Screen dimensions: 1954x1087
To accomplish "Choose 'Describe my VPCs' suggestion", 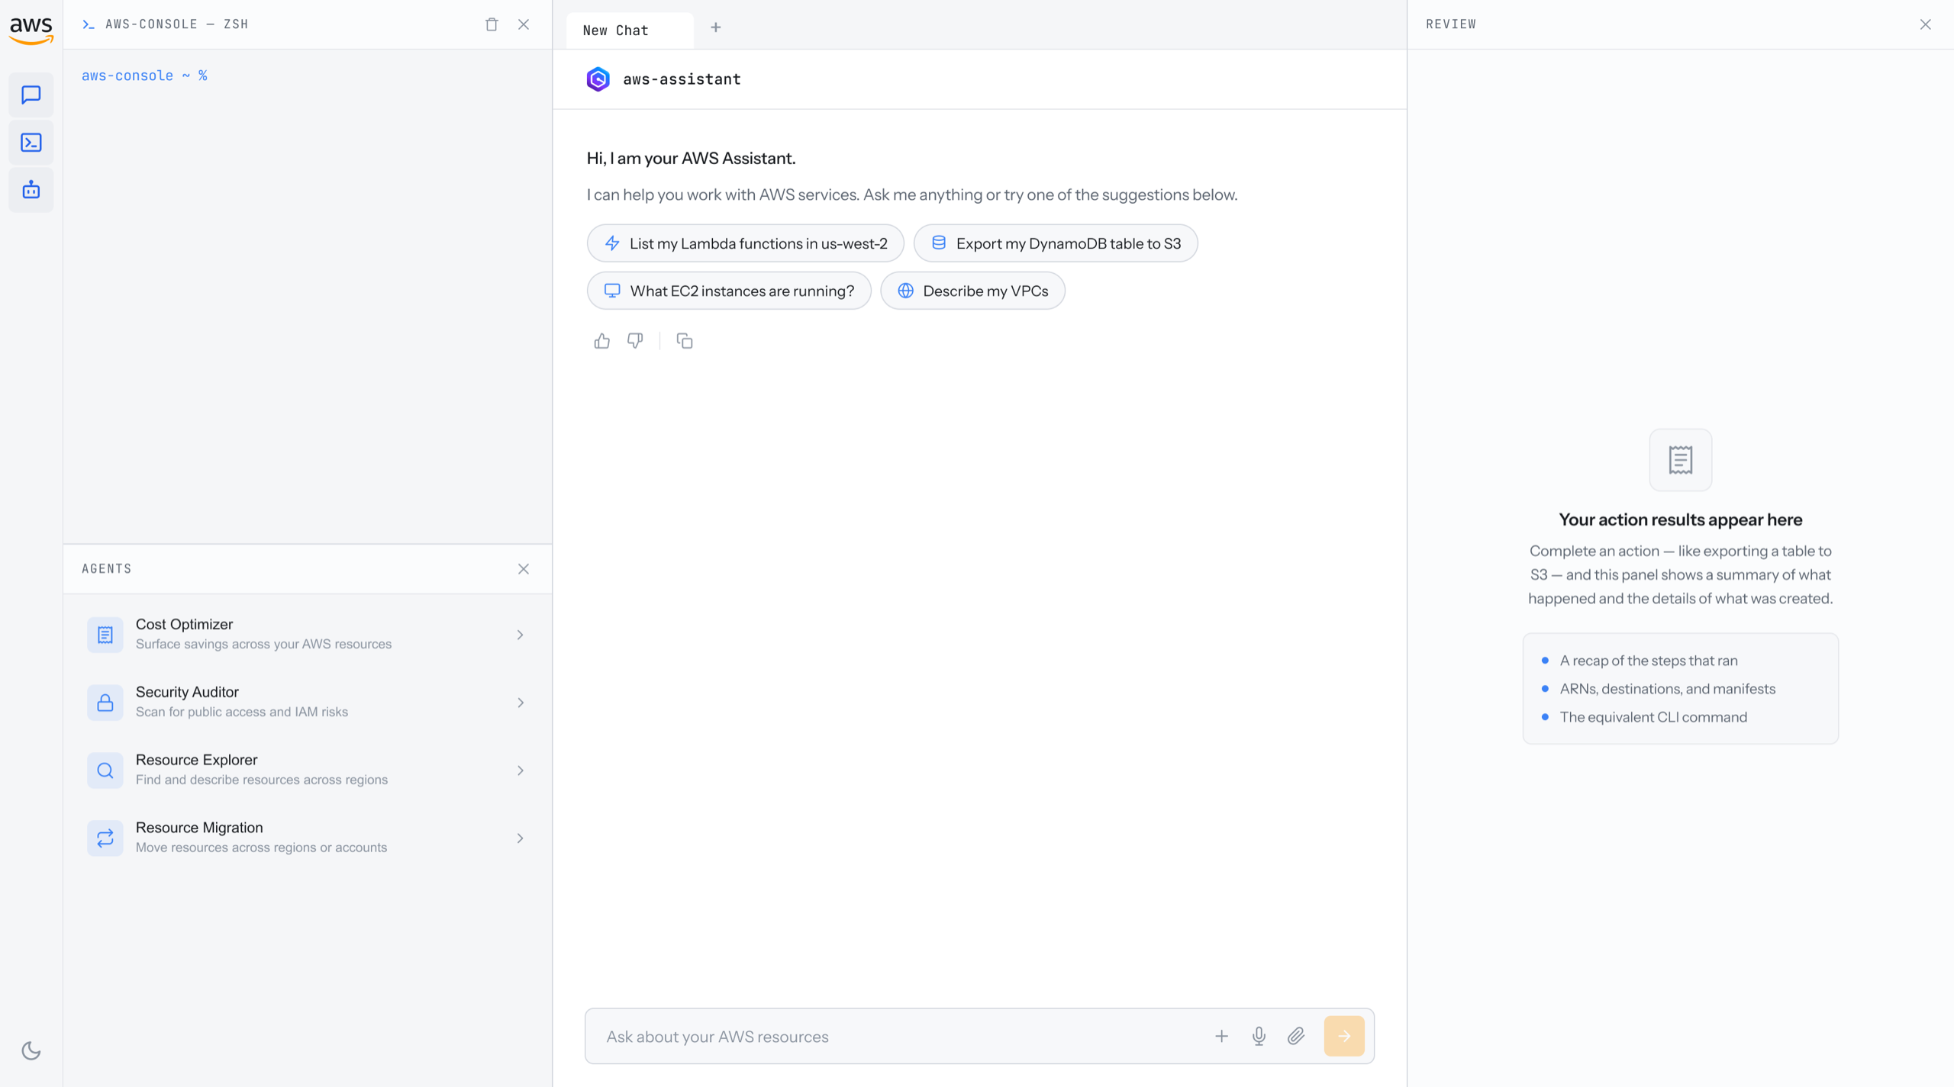I will pyautogui.click(x=972, y=291).
